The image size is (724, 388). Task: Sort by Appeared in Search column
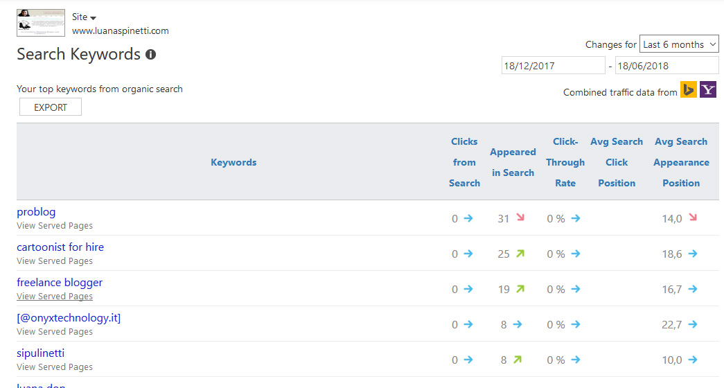pos(513,162)
